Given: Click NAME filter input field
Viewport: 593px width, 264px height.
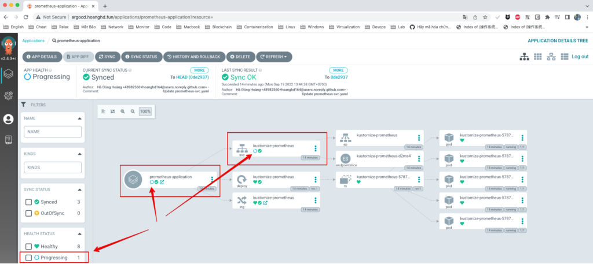Looking at the screenshot, I should 53,132.
